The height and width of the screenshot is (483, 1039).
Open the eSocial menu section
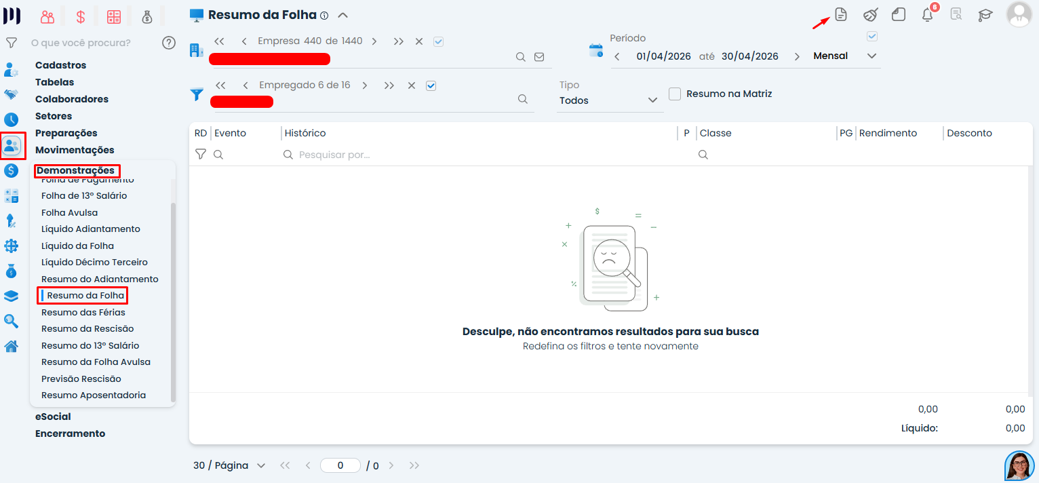[x=53, y=417]
